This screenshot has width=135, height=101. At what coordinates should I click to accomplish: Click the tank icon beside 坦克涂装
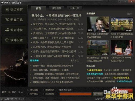click(x=7, y=30)
